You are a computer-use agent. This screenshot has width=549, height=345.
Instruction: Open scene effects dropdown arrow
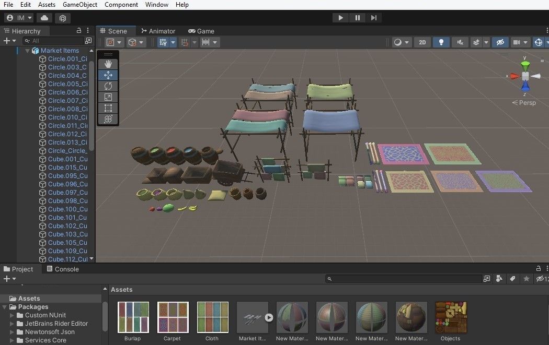tap(486, 42)
